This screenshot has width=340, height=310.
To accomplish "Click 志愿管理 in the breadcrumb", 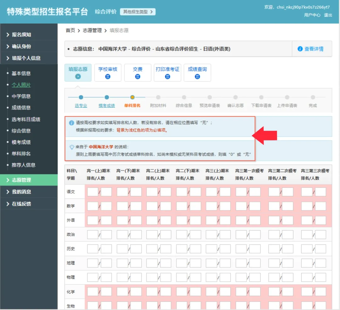I will coord(92,30).
